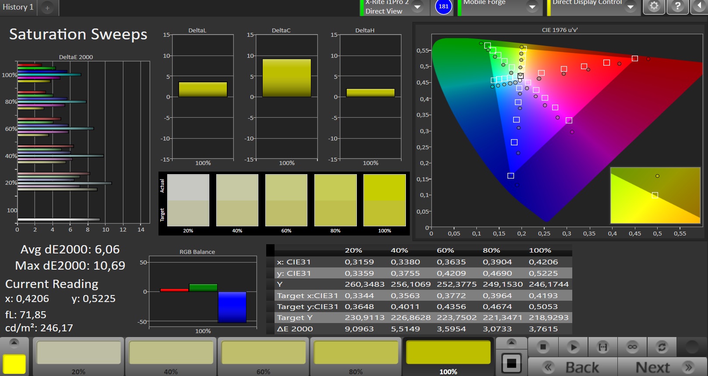
Task: Click the large black square stop icon
Action: click(x=511, y=363)
